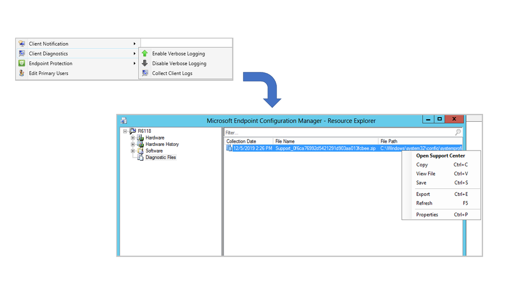The image size is (524, 295).
Task: Click the Endpoint Protection shield icon
Action: point(22,63)
